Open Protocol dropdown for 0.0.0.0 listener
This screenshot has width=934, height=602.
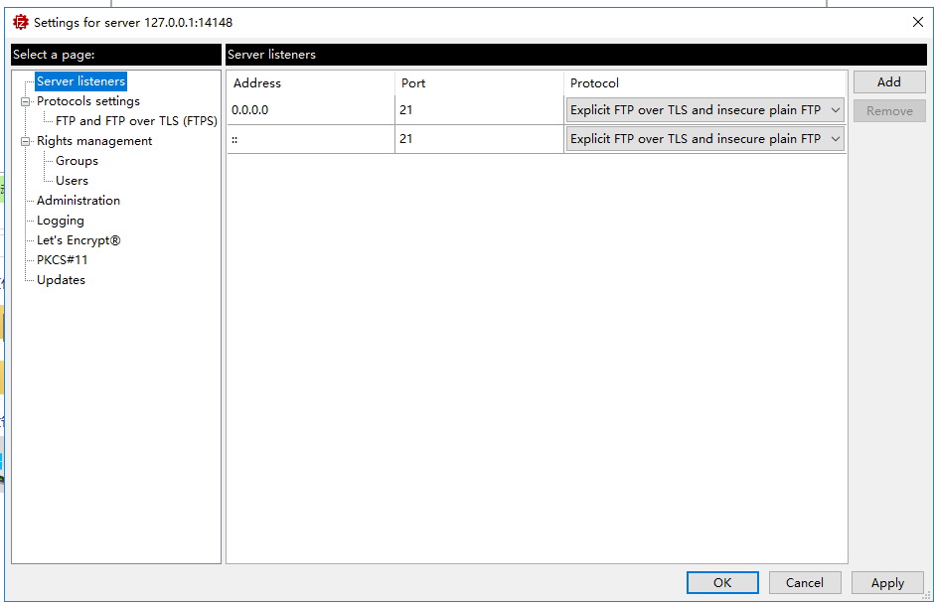click(x=704, y=110)
